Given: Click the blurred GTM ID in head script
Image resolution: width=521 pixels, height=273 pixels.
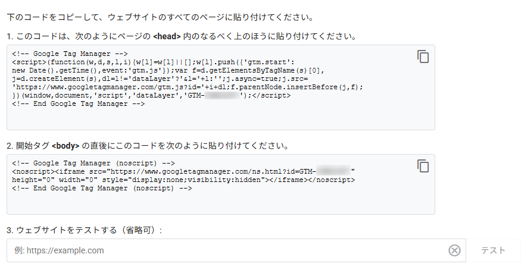Looking at the screenshot, I should click(220, 95).
